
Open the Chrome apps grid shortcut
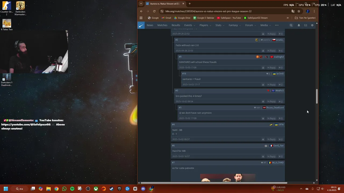pos(141,18)
